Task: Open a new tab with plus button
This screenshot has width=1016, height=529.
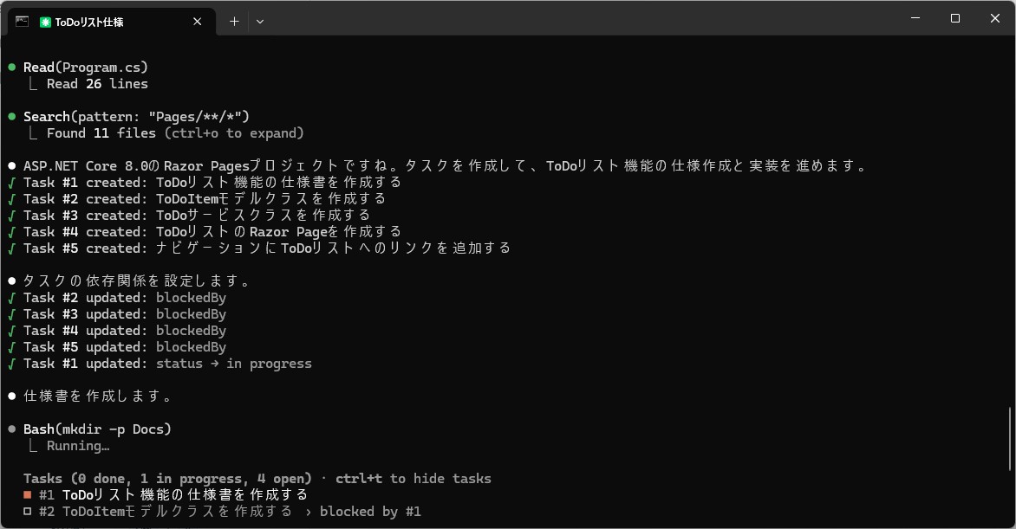Action: point(234,22)
